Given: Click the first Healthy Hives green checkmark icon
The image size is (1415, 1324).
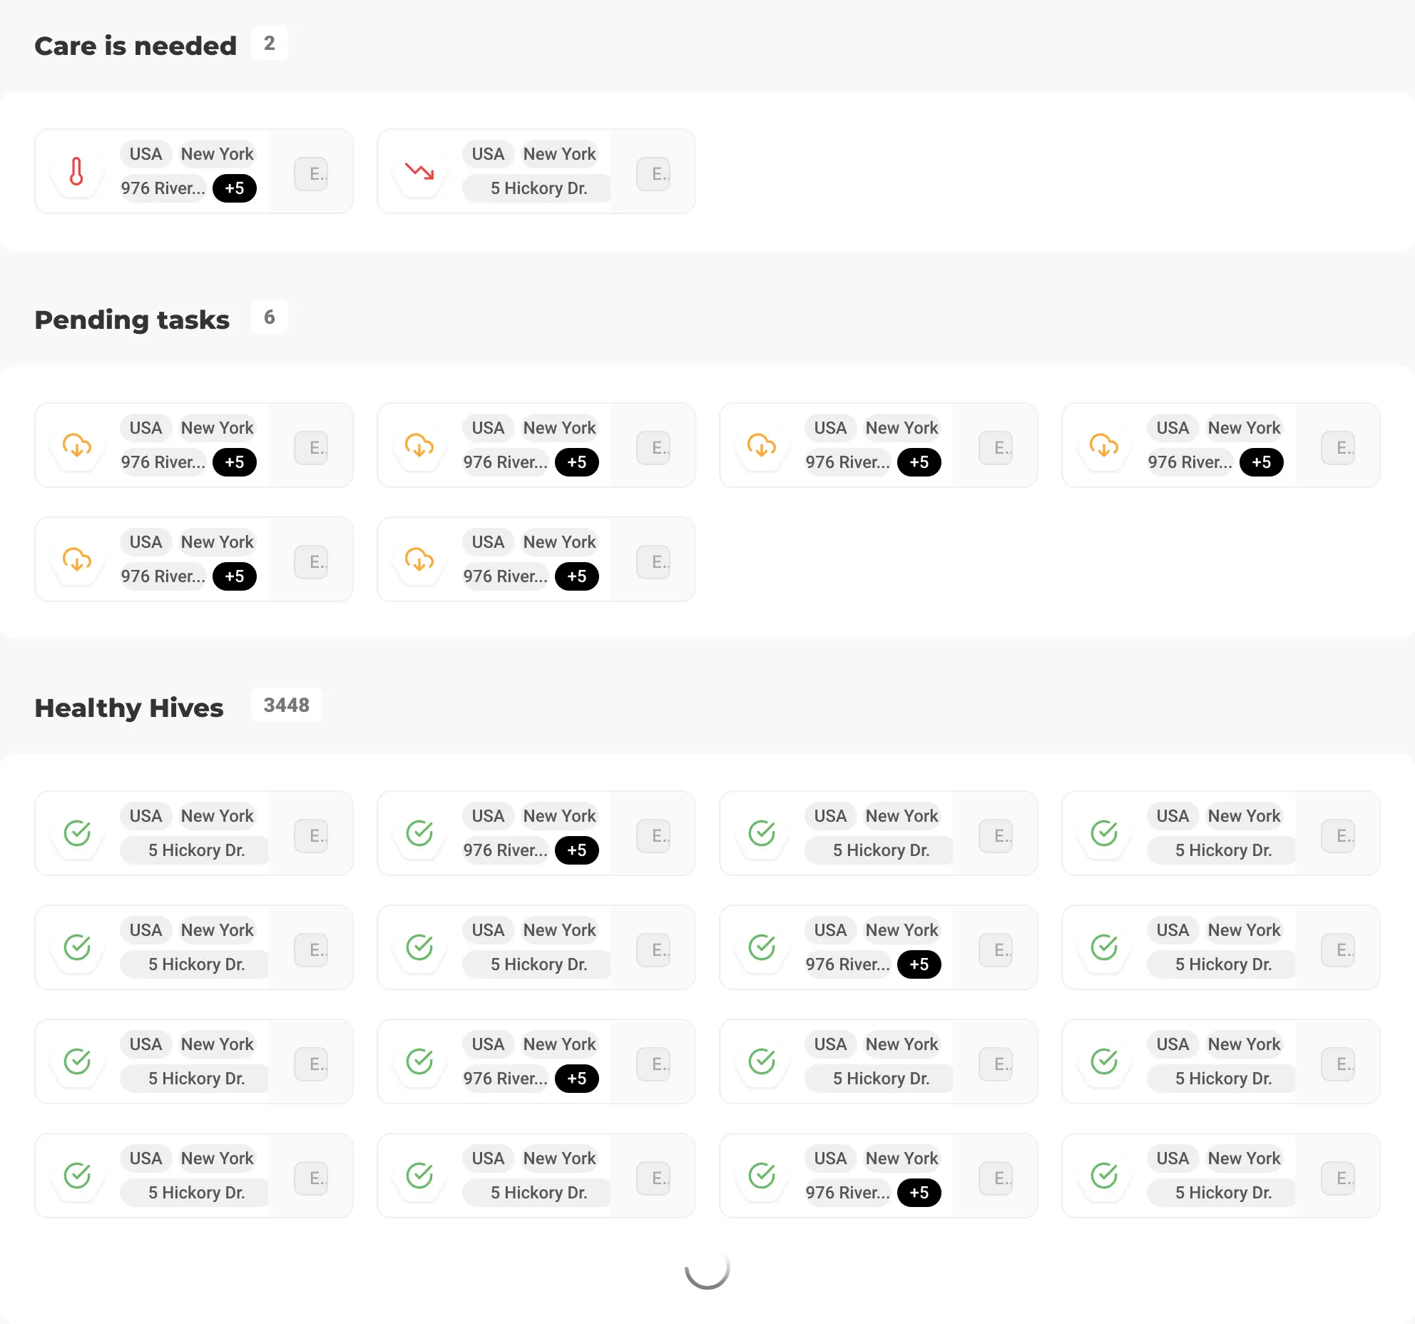Looking at the screenshot, I should 77,833.
